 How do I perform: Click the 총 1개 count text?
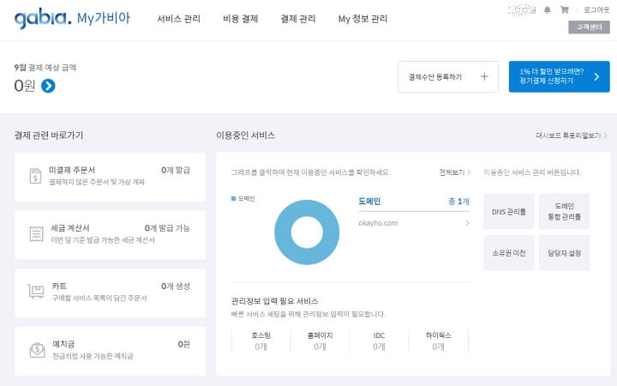(458, 202)
